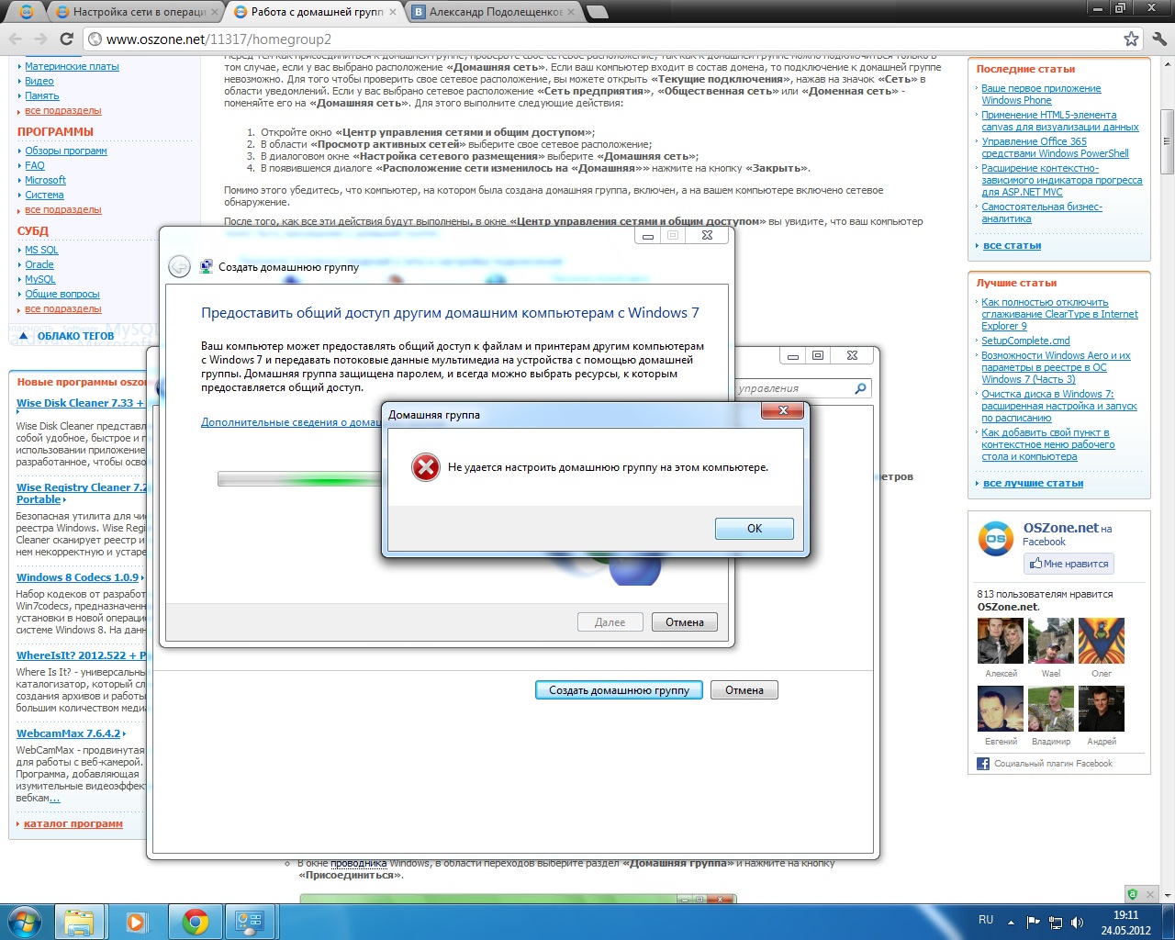
Task: Click the search magnifier in control panel
Action: 860,388
